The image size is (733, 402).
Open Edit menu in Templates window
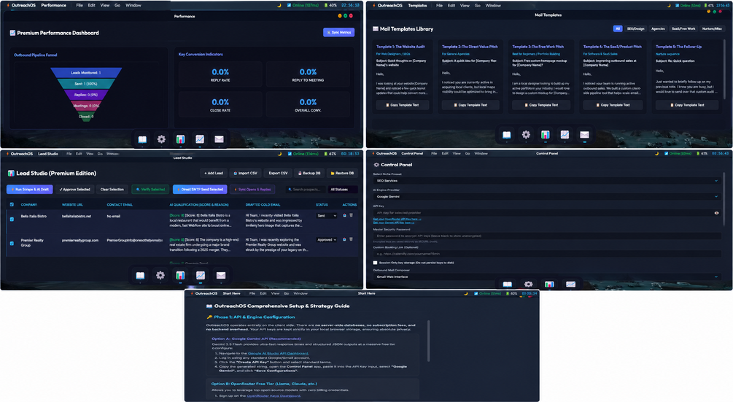point(451,6)
